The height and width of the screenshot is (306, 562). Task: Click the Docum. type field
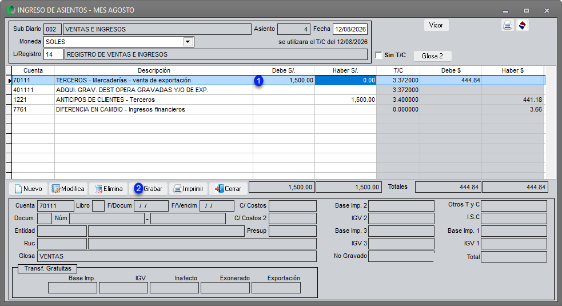[45, 218]
